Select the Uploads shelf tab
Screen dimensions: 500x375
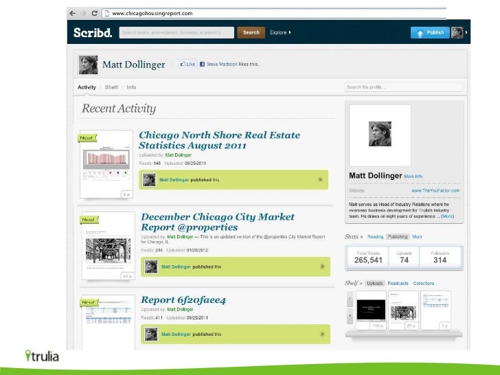click(375, 283)
